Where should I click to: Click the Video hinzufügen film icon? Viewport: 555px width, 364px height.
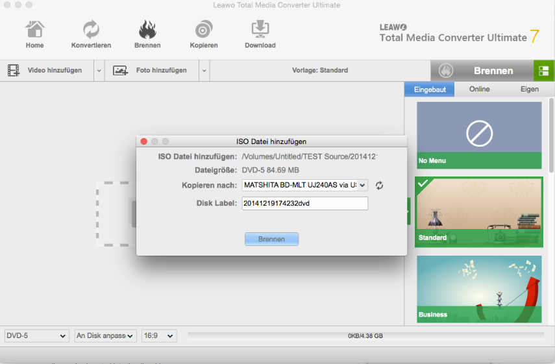pyautogui.click(x=14, y=70)
